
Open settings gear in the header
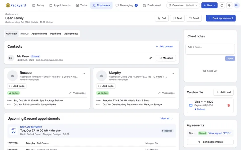click(x=229, y=5)
